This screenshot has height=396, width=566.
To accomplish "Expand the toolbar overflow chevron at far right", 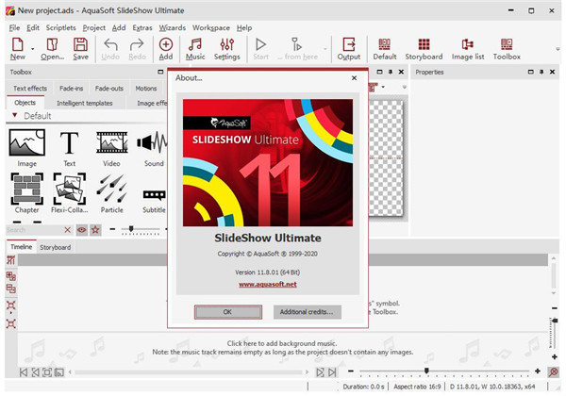I will point(558,49).
